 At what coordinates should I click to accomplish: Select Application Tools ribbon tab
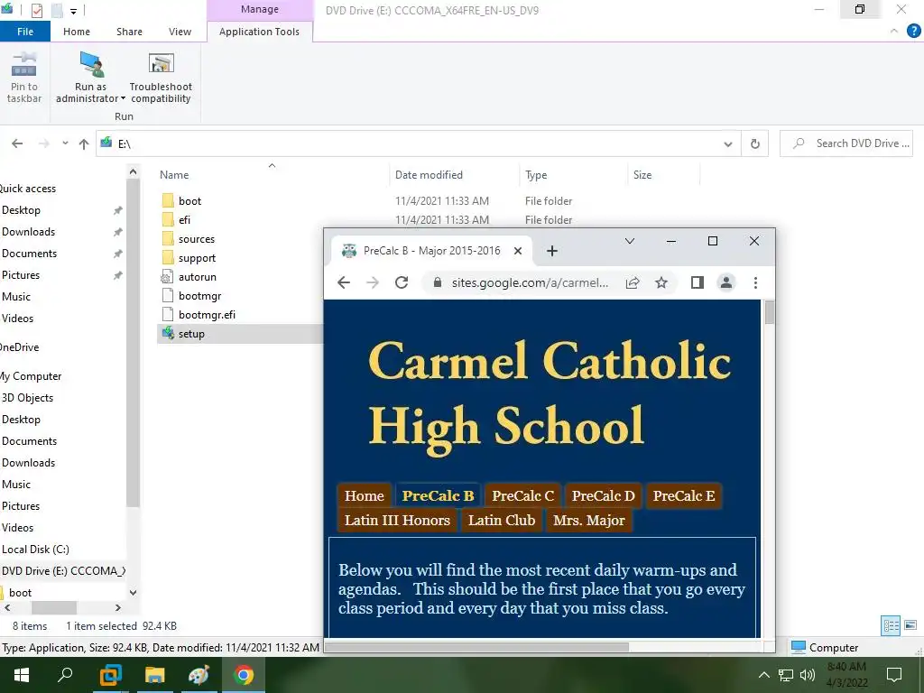tap(259, 32)
